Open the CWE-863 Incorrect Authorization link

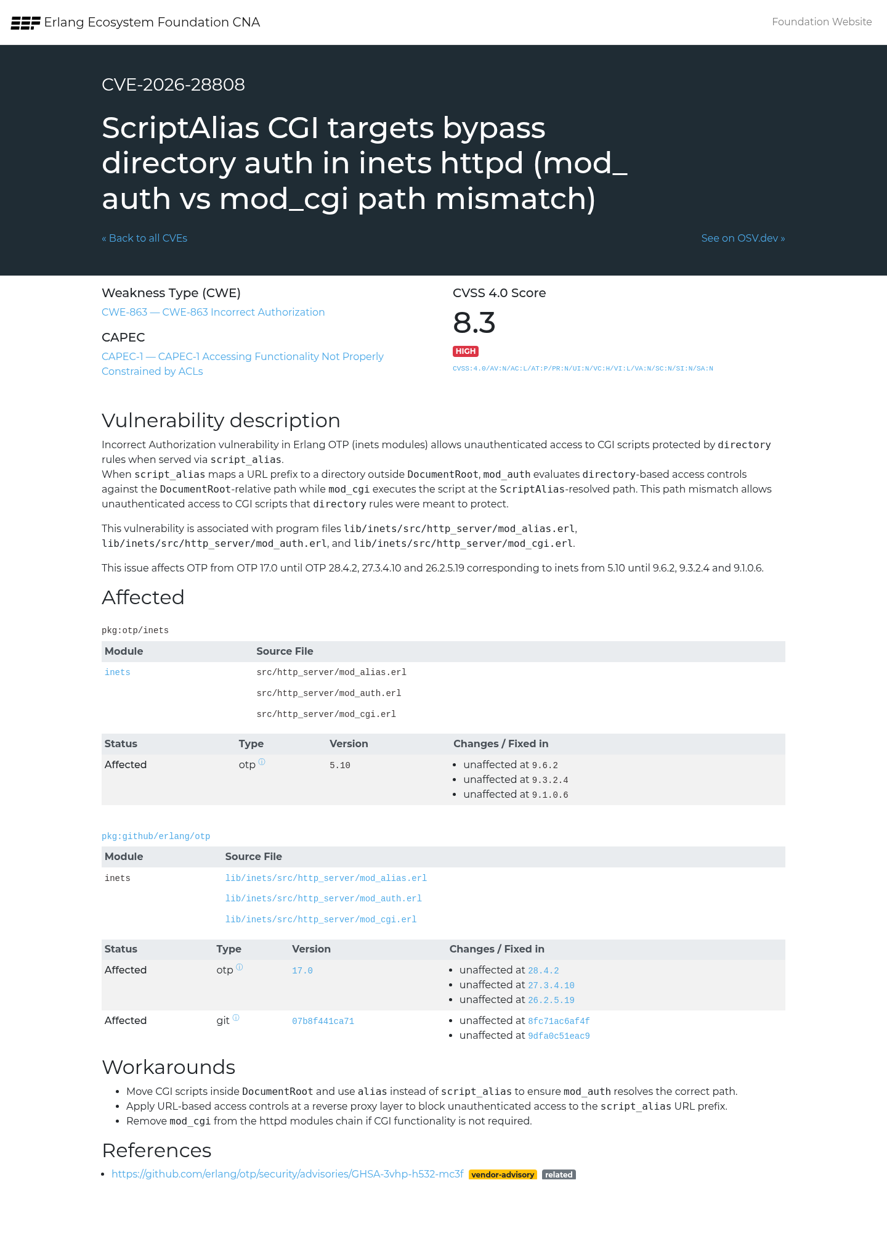[x=213, y=312]
